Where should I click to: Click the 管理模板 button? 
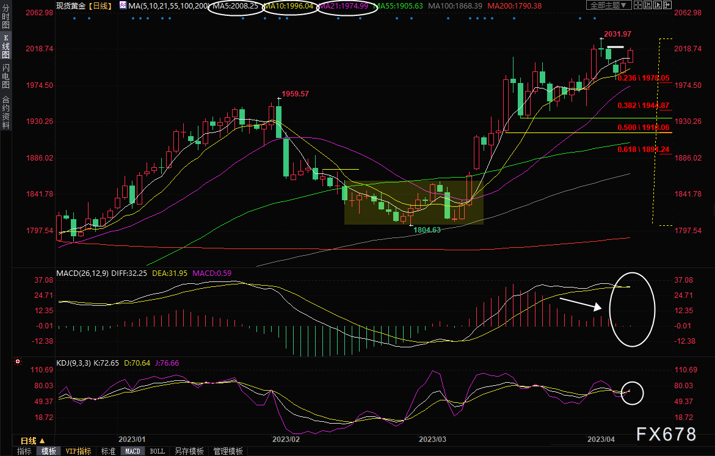pos(228,451)
